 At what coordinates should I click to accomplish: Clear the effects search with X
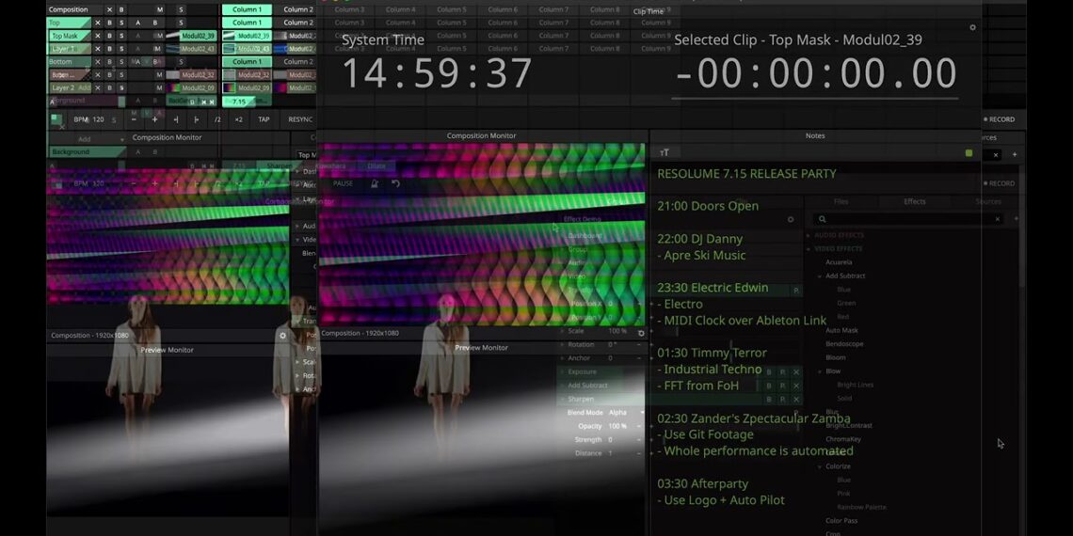(997, 219)
